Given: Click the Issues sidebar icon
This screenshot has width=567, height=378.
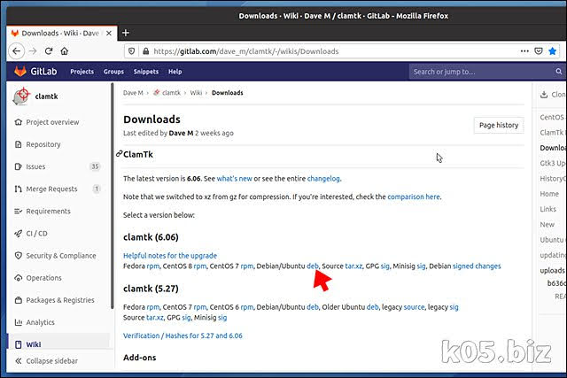Looking at the screenshot, I should coord(18,166).
